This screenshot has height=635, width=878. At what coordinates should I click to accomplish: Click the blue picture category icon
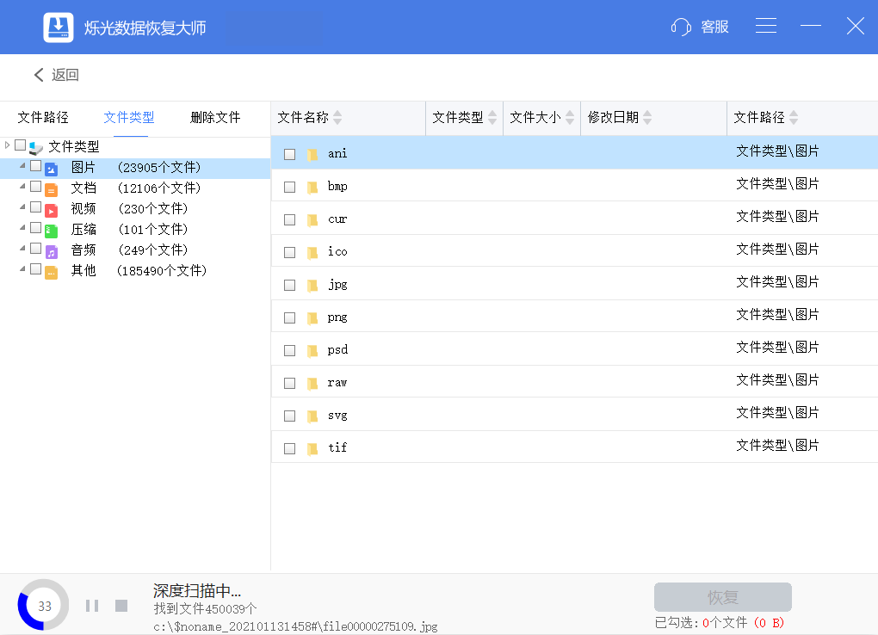[52, 169]
